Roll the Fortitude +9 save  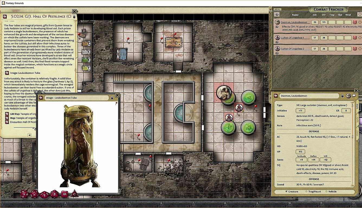301,160
